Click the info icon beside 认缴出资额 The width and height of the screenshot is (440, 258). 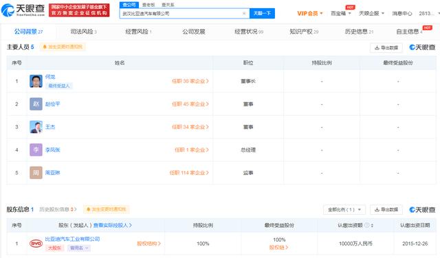coord(366,225)
